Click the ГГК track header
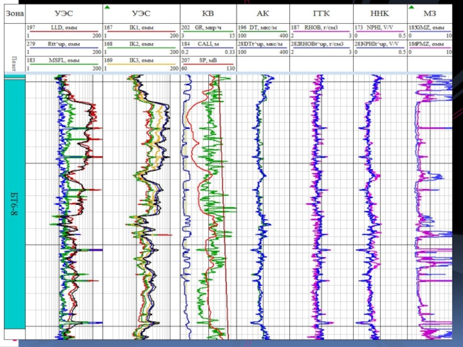Image resolution: width=463 pixels, height=347 pixels. click(320, 13)
